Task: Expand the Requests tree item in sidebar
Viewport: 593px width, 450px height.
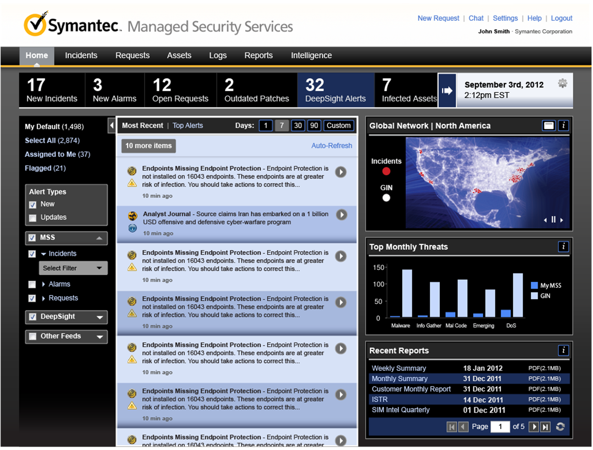Action: [43, 298]
